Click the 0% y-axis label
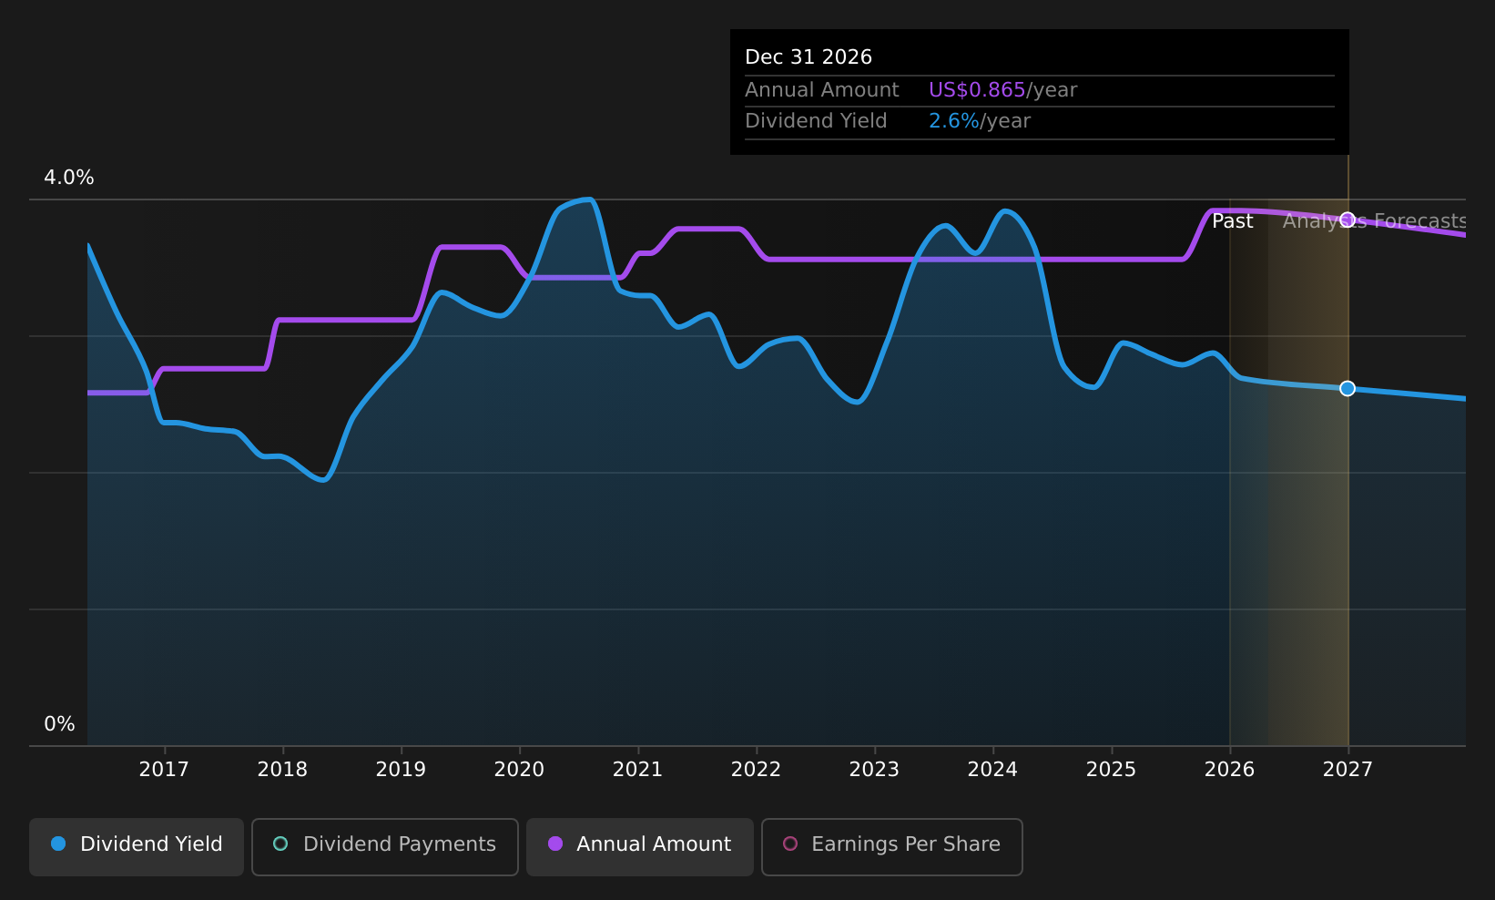The height and width of the screenshot is (900, 1495). [x=59, y=724]
